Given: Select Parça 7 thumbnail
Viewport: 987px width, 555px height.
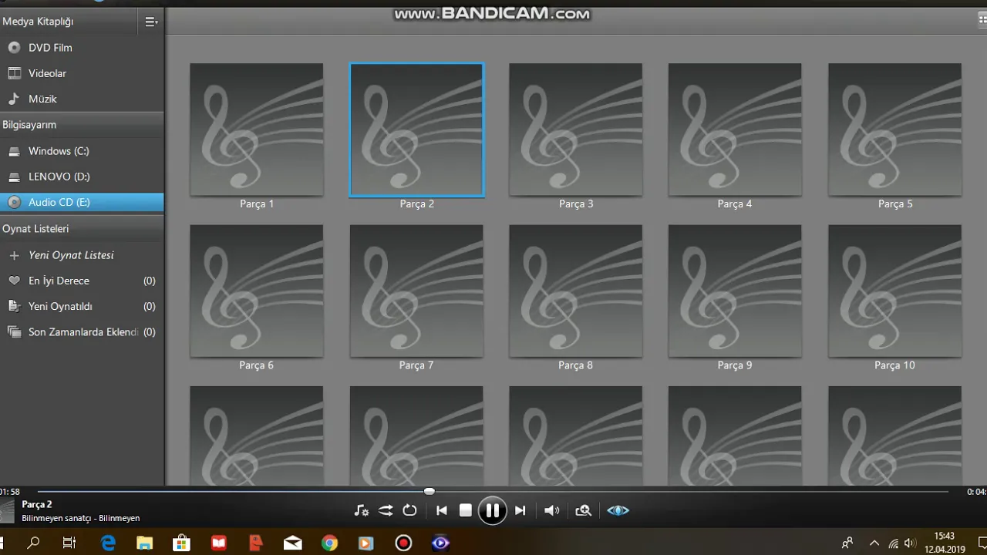Looking at the screenshot, I should tap(416, 291).
